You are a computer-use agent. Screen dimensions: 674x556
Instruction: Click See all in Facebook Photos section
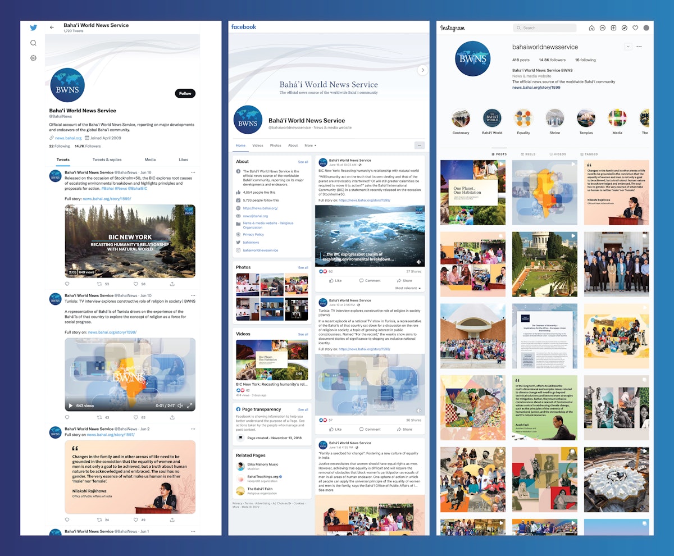pyautogui.click(x=303, y=267)
